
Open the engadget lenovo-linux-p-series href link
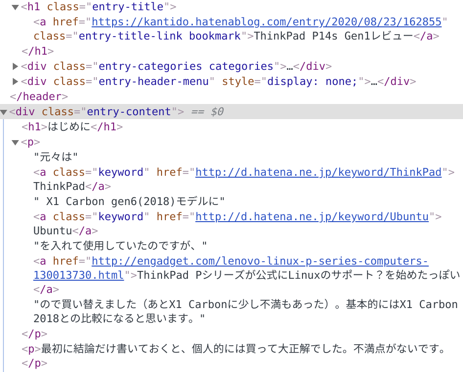point(231,268)
